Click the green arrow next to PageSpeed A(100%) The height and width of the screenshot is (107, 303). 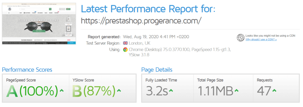pos(62,90)
